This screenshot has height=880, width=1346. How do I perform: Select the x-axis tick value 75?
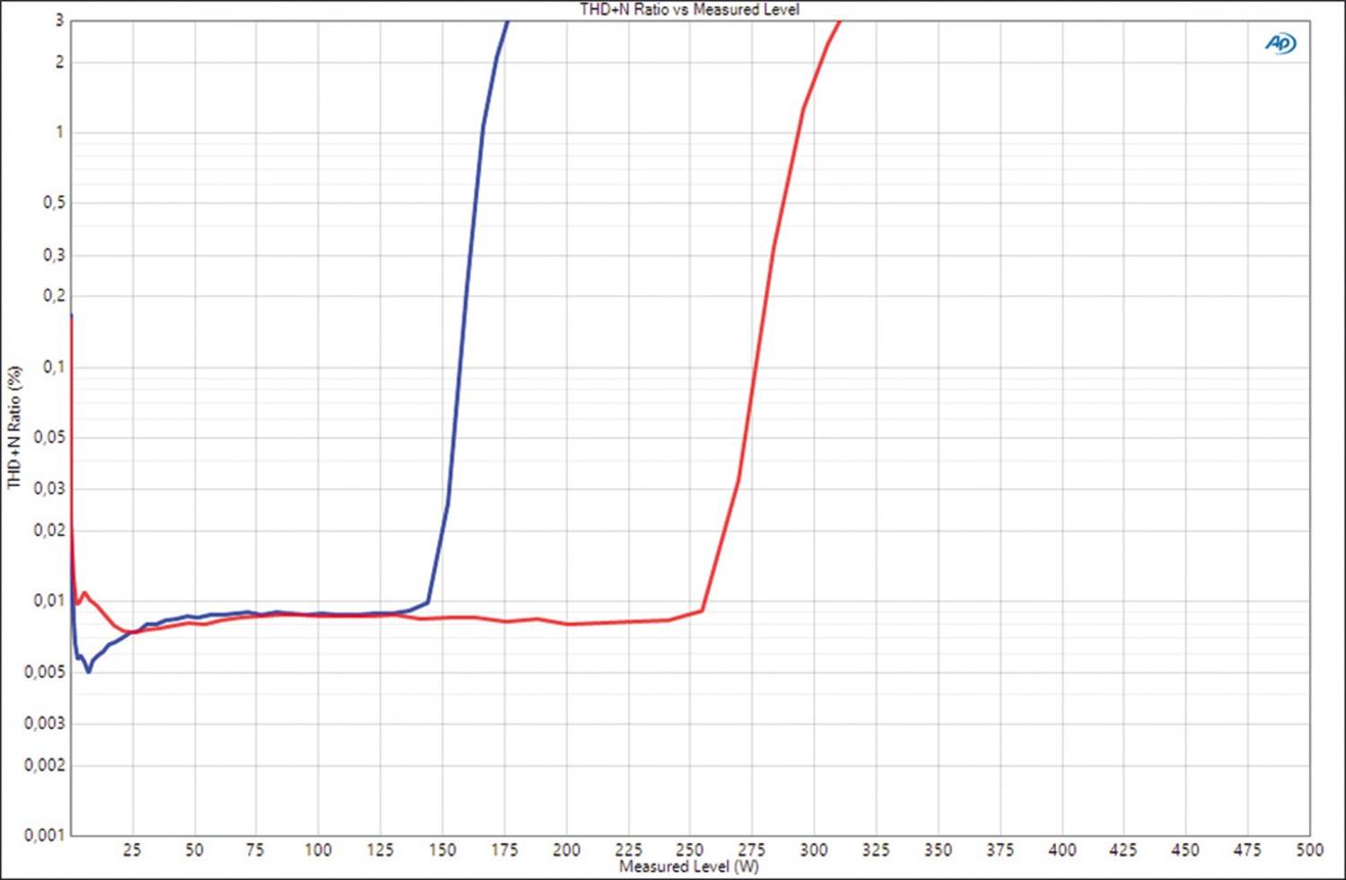[256, 850]
